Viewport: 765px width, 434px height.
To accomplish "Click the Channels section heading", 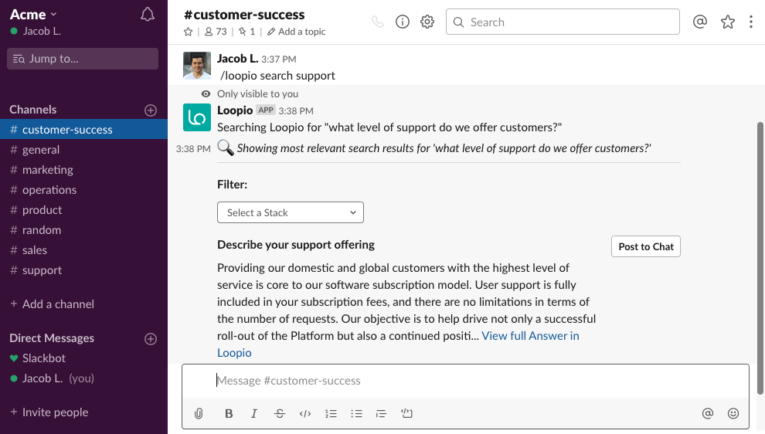I will (33, 110).
